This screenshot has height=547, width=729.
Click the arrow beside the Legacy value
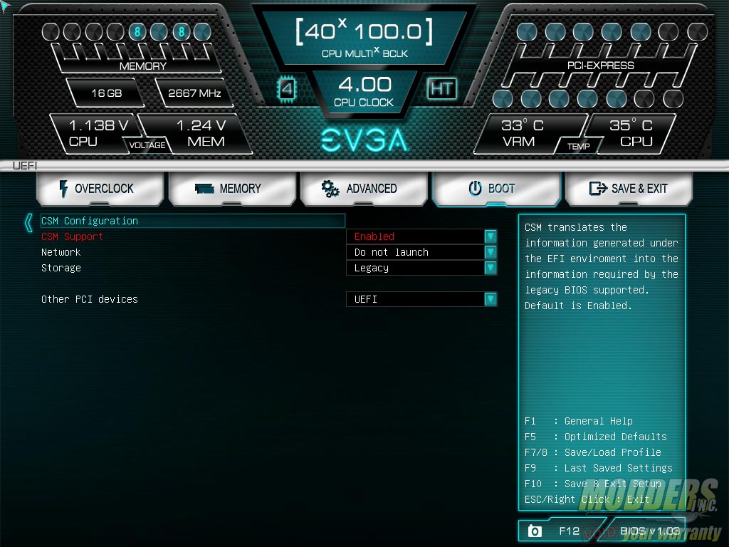[x=491, y=268]
